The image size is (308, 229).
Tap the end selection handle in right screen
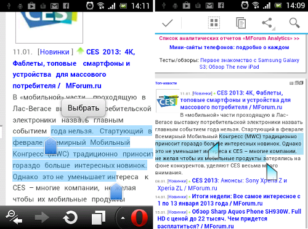[x=272, y=172]
